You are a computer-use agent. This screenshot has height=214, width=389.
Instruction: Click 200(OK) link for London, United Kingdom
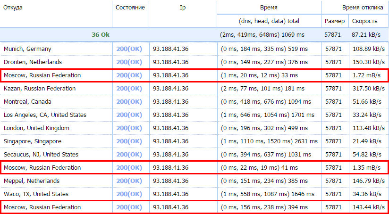click(x=129, y=128)
